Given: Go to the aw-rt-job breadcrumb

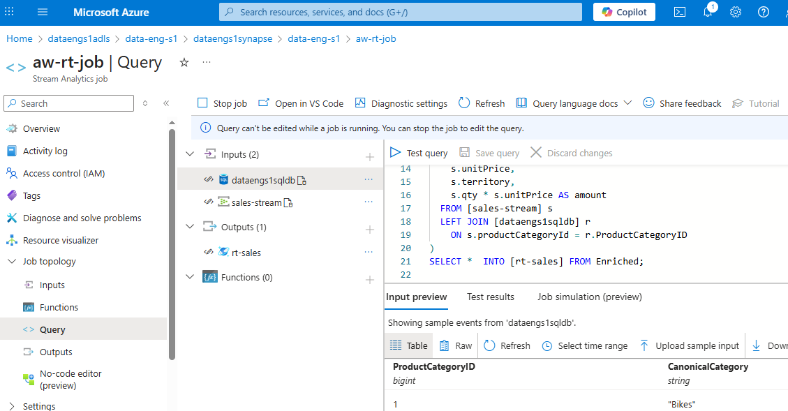Looking at the screenshot, I should coord(376,38).
